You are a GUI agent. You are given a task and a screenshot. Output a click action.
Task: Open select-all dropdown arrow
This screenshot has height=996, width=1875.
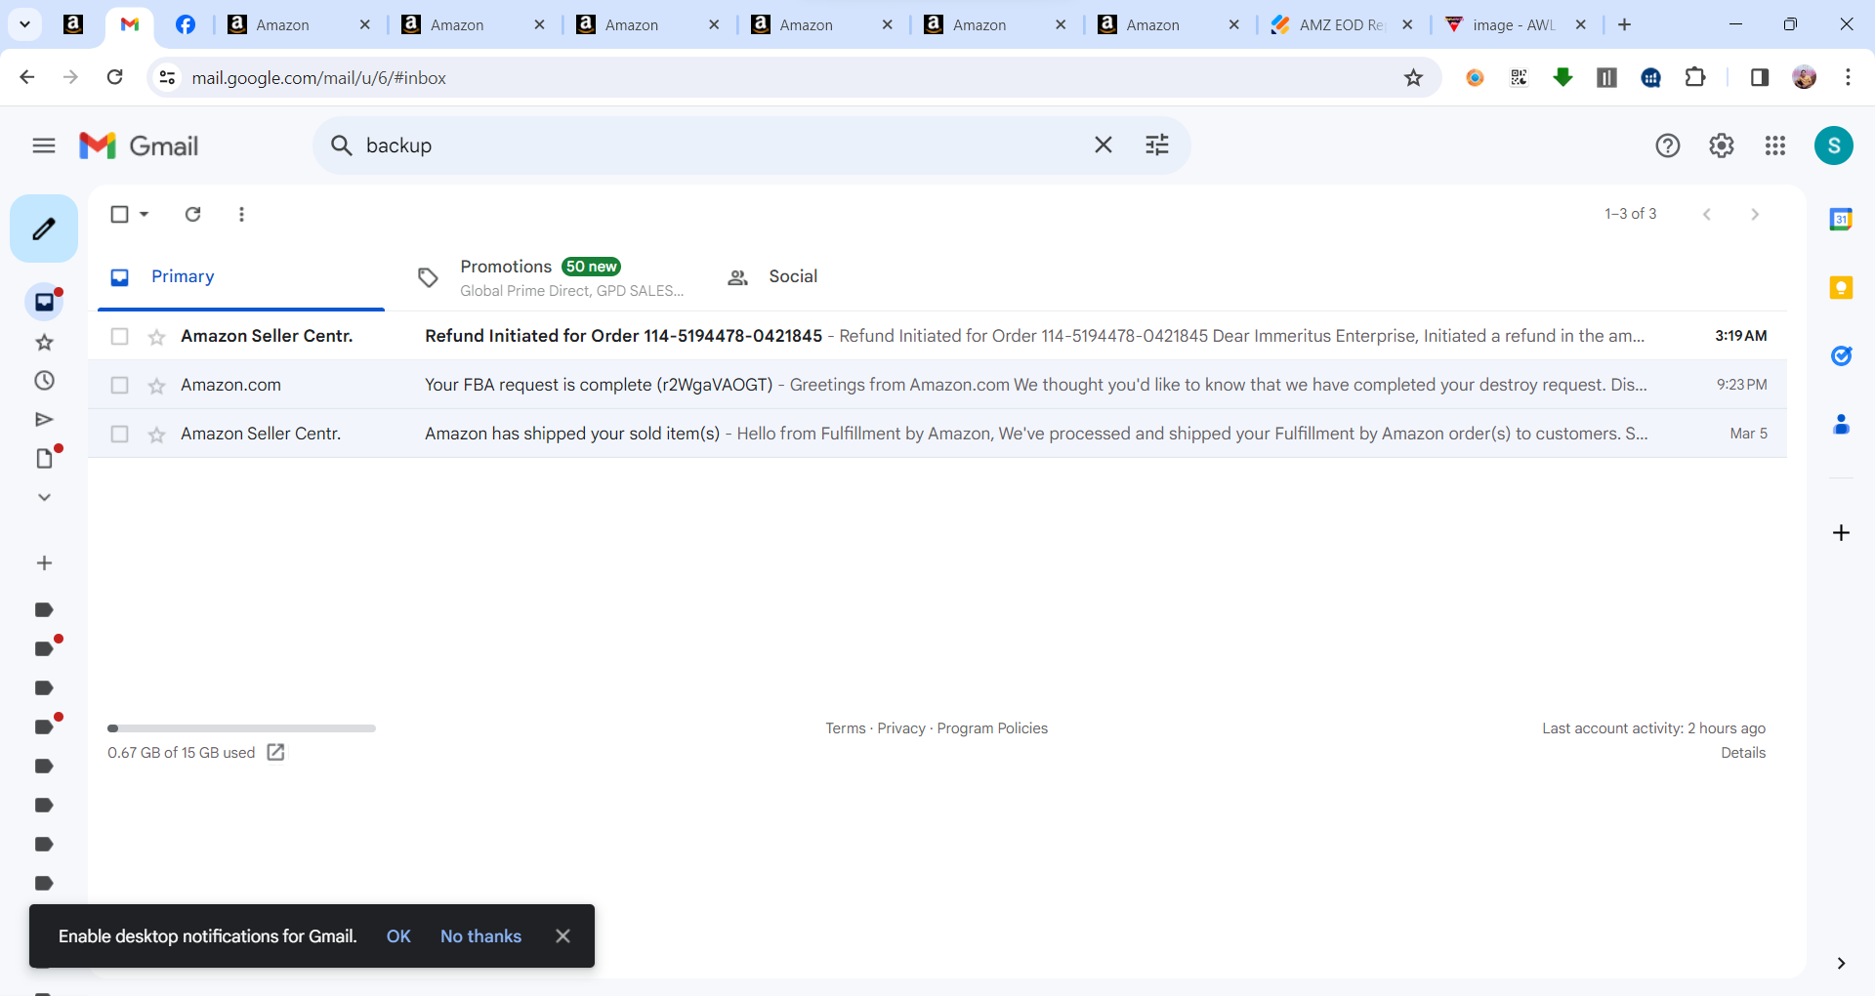145,214
